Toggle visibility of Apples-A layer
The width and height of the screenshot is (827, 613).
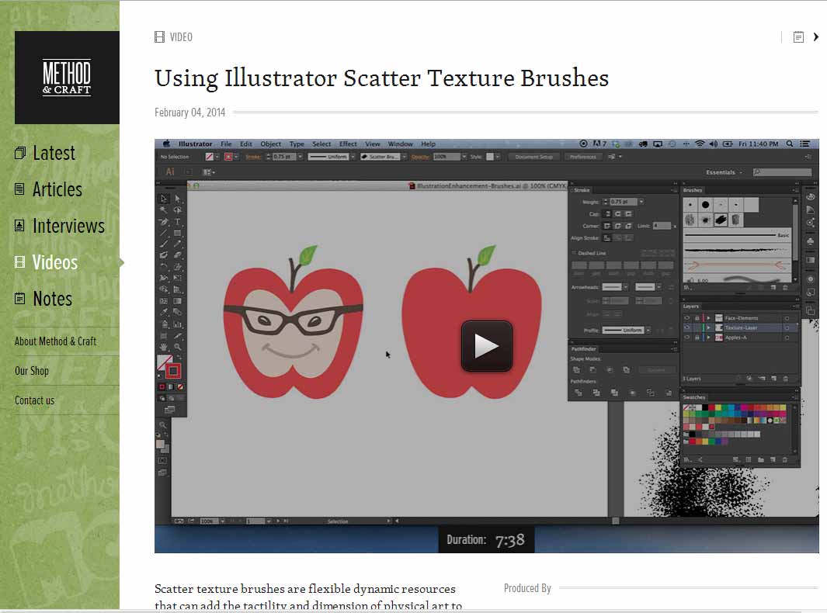click(687, 338)
